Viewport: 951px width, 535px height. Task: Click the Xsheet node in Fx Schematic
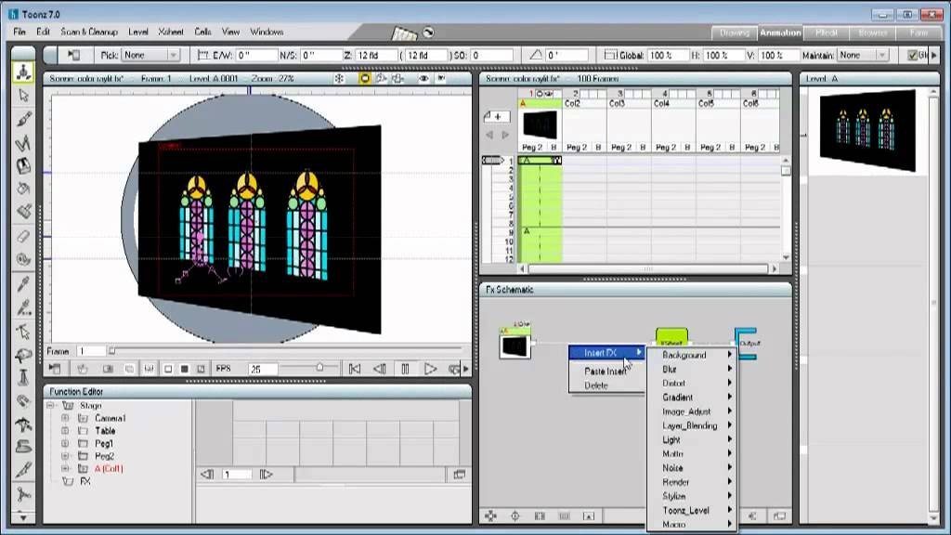coord(671,337)
